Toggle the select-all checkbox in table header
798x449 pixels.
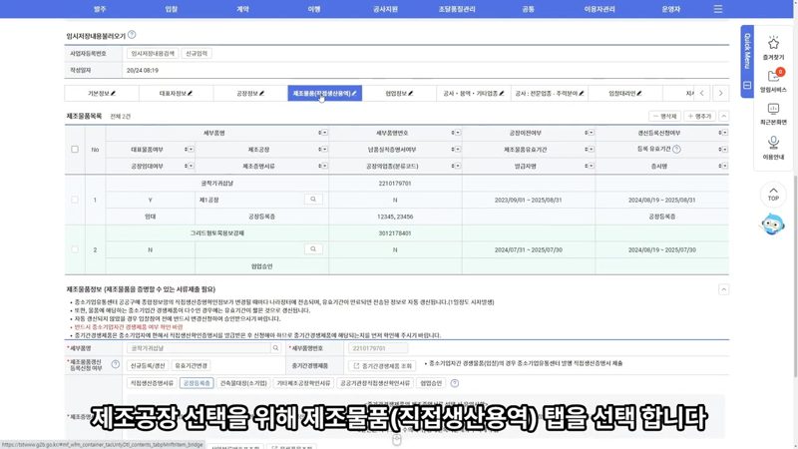(75, 149)
